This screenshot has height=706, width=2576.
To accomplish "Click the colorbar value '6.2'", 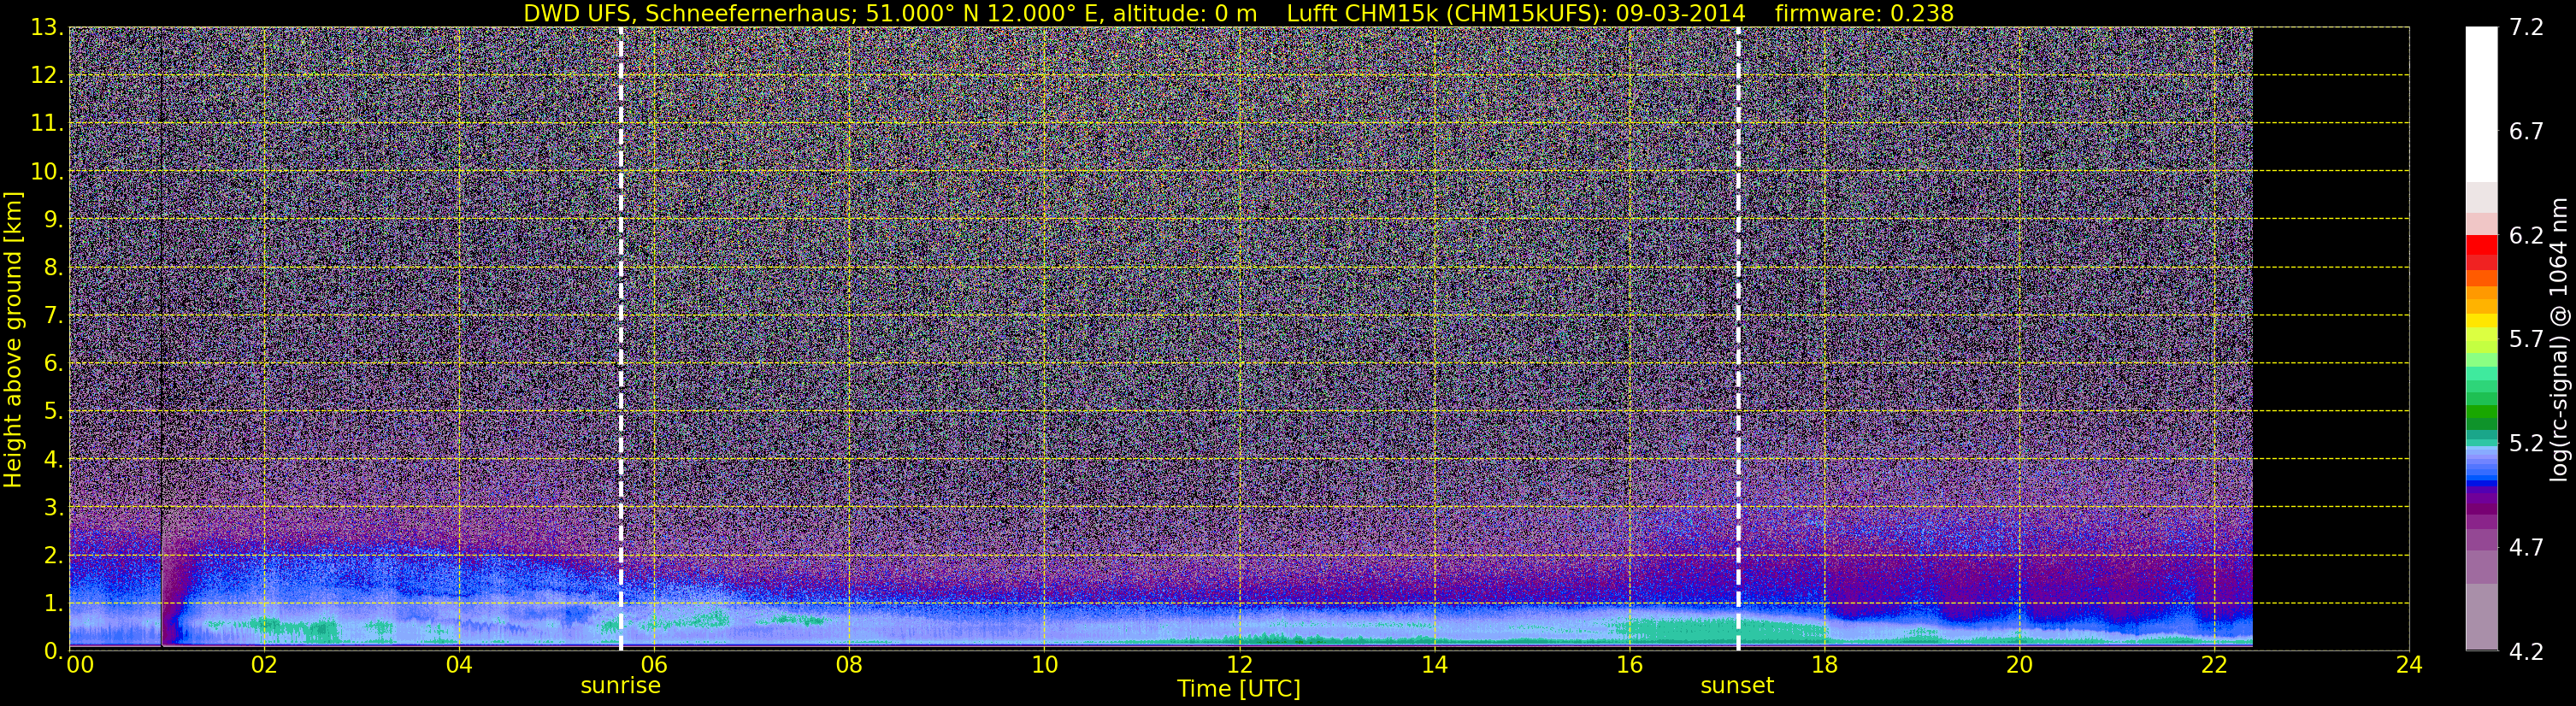I will (x=2526, y=236).
